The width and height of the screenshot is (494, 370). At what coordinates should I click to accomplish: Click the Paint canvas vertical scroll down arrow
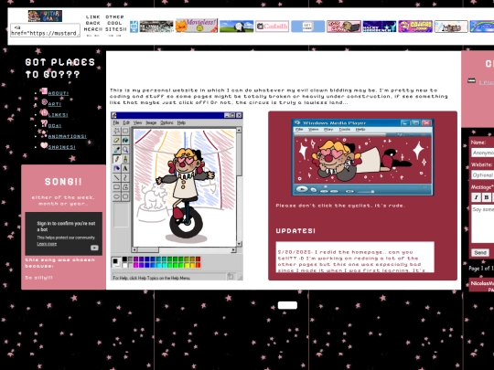pyautogui.click(x=239, y=244)
